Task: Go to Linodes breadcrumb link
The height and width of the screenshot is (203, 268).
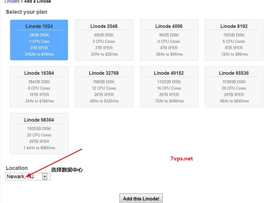Action: tap(12, 1)
